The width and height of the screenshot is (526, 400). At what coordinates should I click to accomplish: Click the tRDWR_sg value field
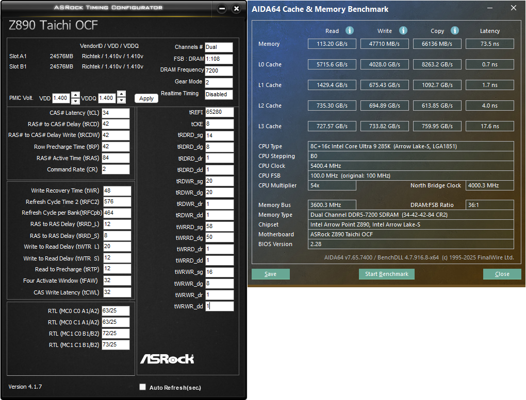point(219,181)
